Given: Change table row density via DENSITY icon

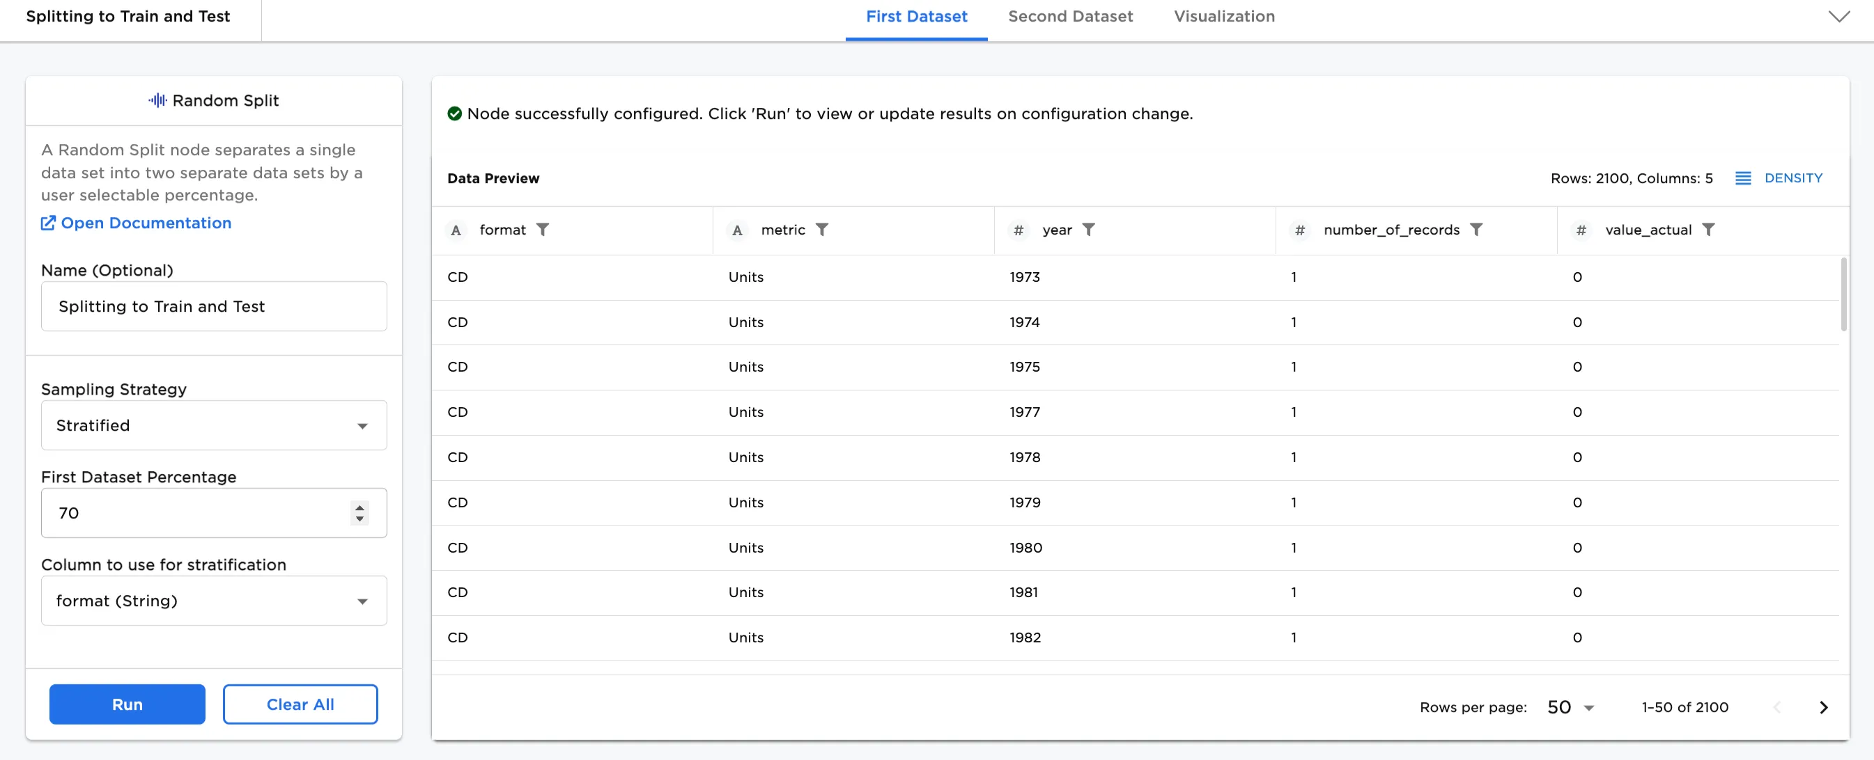Looking at the screenshot, I should coord(1743,178).
